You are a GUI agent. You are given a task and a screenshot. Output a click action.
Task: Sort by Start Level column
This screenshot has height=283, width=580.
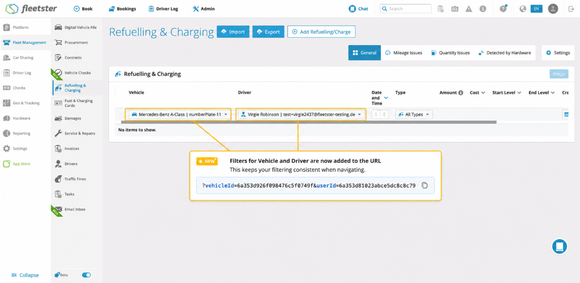[x=507, y=93]
